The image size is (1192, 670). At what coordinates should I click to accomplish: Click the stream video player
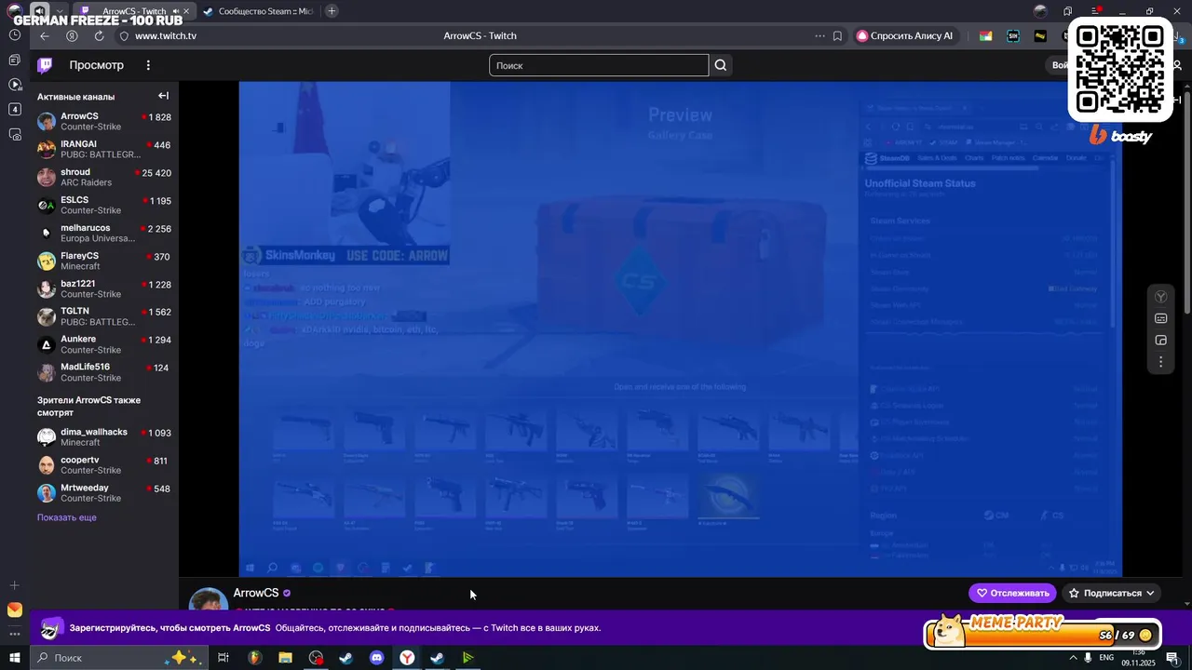[680, 328]
